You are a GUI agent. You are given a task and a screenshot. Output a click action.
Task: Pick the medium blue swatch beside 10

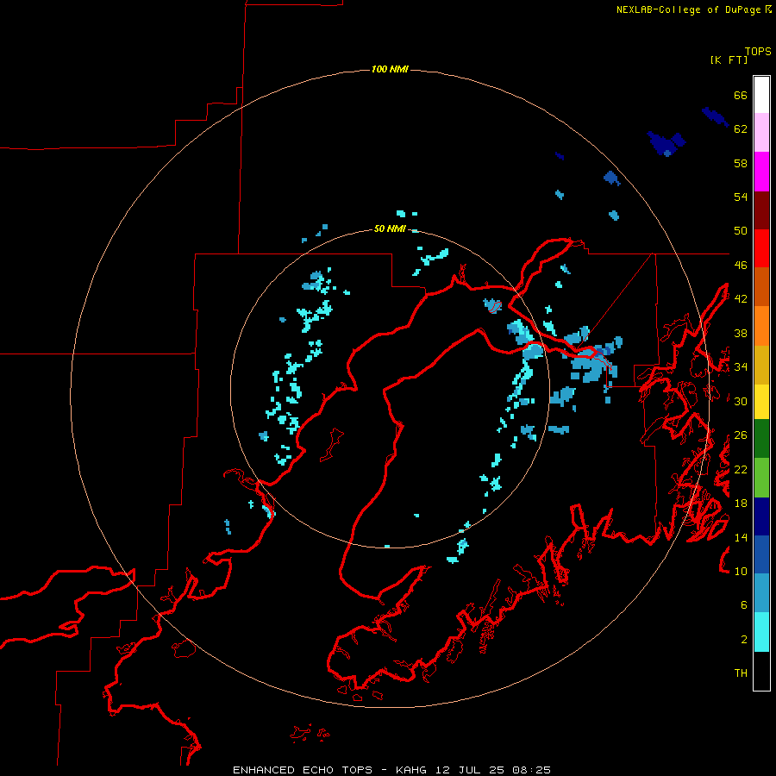pyautogui.click(x=761, y=554)
